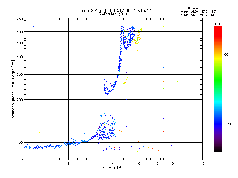This screenshot has width=238, height=178.
Task: Click the colorbar label '-100'
Action: click(x=226, y=124)
